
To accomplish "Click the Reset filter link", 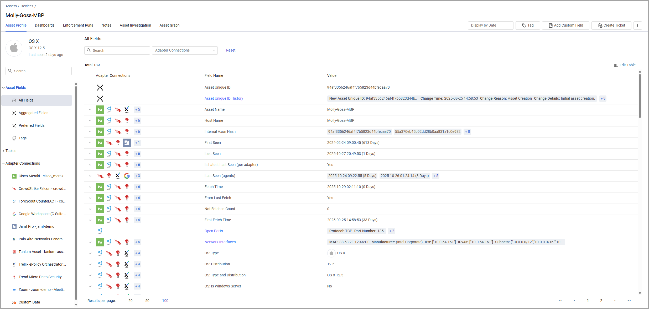I will coord(231,50).
